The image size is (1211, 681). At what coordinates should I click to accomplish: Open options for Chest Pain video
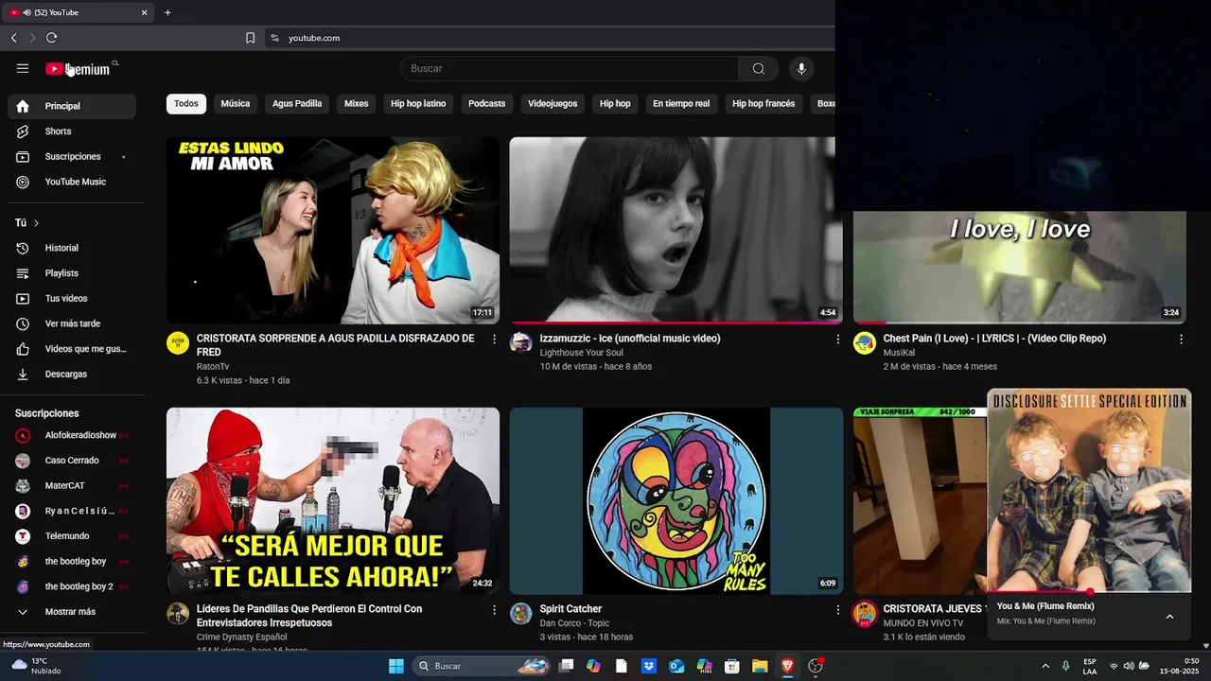[x=1181, y=339]
